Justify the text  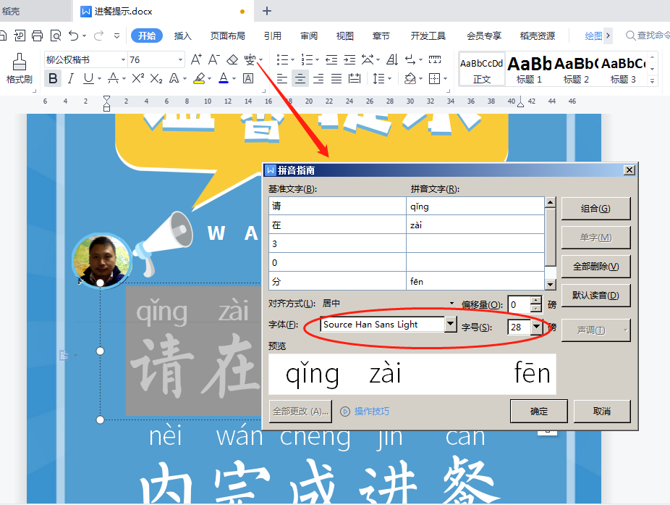pos(336,79)
